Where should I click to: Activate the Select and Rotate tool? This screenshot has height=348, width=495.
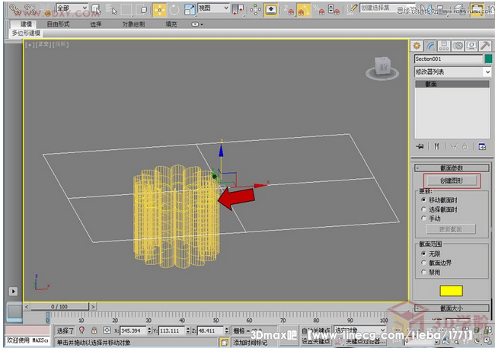[174, 10]
